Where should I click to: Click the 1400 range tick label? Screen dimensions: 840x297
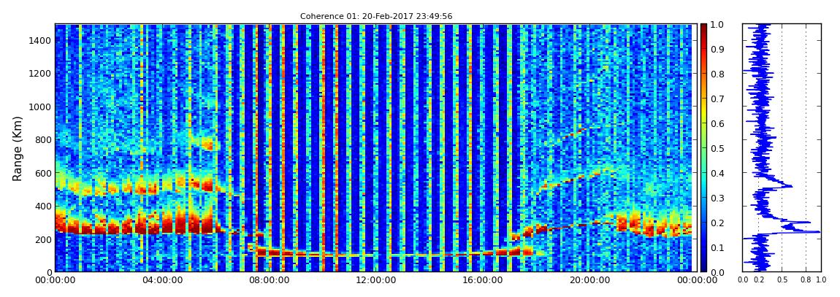[x=40, y=40]
